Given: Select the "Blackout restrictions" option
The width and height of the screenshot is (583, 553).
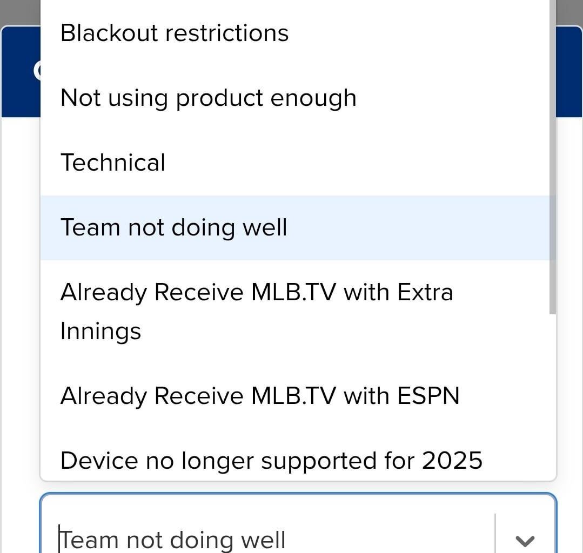Looking at the screenshot, I should tap(175, 33).
